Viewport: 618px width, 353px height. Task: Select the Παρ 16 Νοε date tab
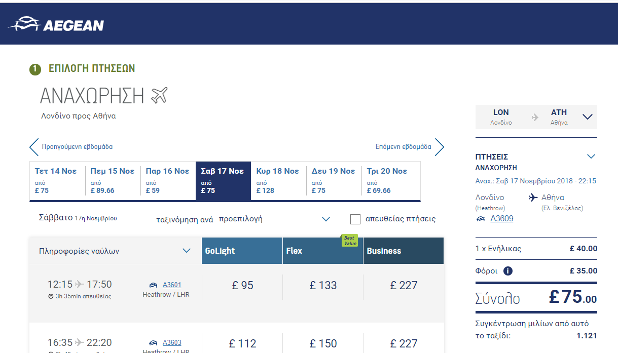coord(168,181)
